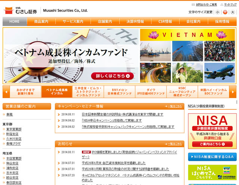This screenshot has height=185, width=239.
Task: Click the Vietnam crowd photo
Action: pos(220,51)
